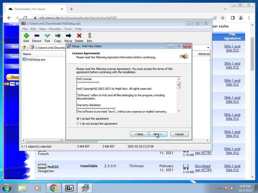Open SHA-1 and SHA-512 link in Hungarian row
Viewport: 258px width, 193px height.
232,168
